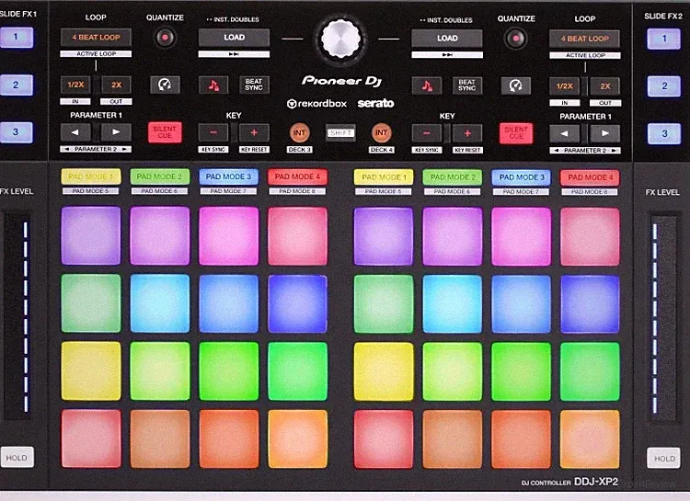690x501 pixels.
Task: Turn the center browse rotary knob
Action: (340, 39)
